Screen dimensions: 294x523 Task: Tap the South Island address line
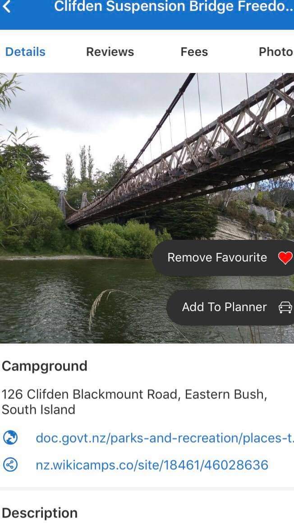[38, 409]
